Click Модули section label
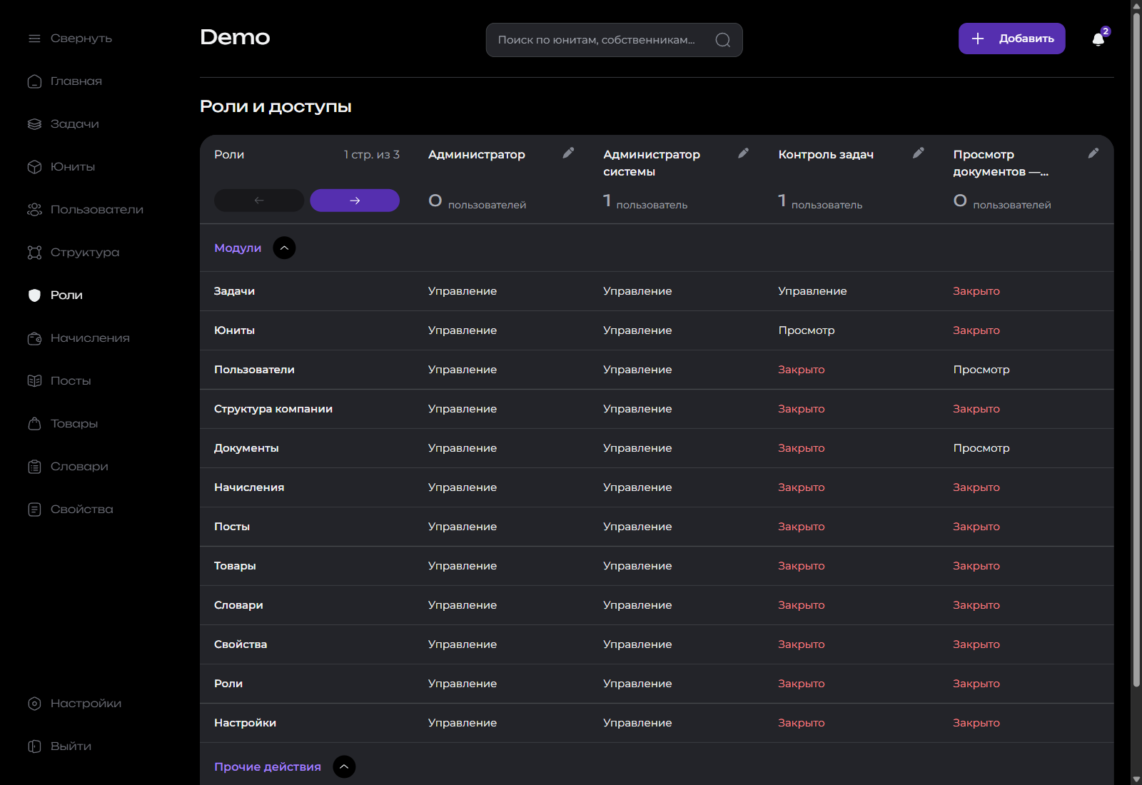The height and width of the screenshot is (785, 1142). coord(238,248)
